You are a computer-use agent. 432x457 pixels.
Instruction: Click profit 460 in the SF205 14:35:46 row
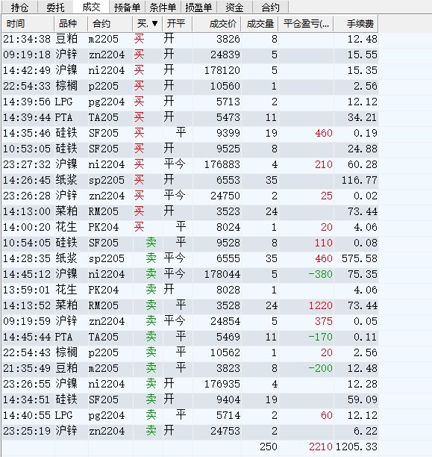pos(324,133)
